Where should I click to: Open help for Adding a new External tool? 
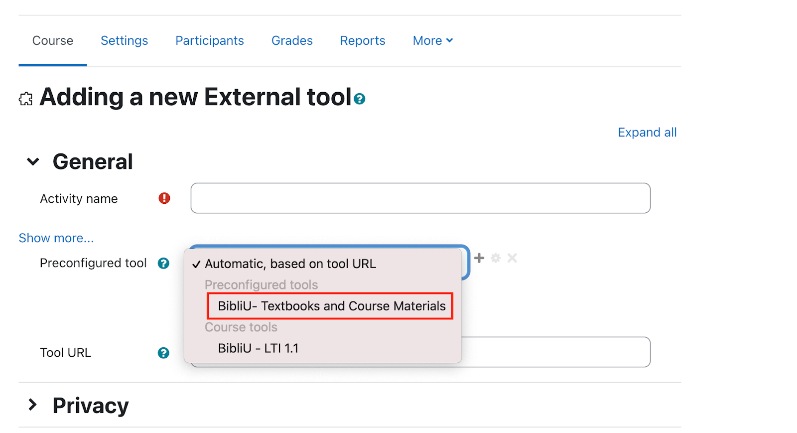pyautogui.click(x=359, y=99)
